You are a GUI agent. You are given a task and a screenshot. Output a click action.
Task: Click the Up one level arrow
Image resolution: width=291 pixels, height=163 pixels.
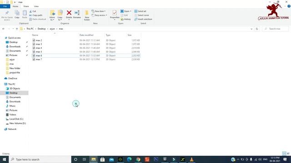tap(17, 29)
